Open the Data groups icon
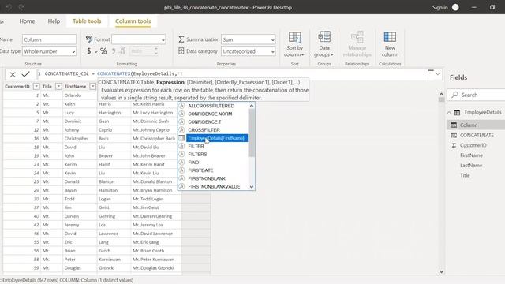Viewport: 505px width, 284px height. point(324,37)
